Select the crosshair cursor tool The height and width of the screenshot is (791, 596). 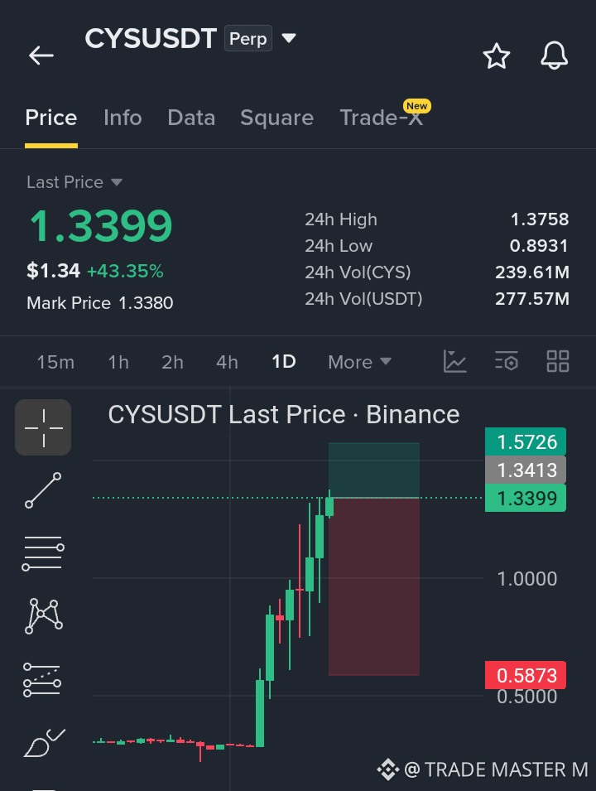(43, 427)
